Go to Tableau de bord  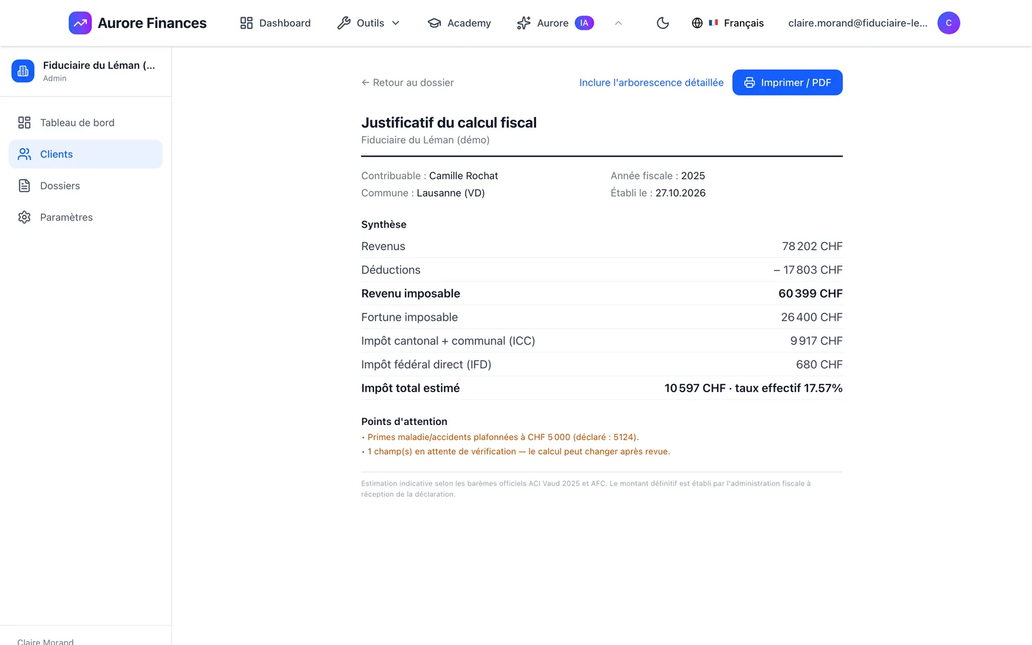click(86, 123)
